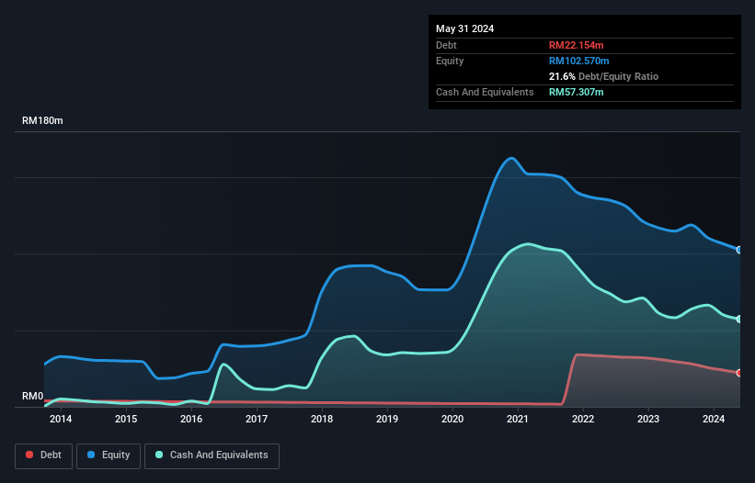Click the Debt row label in tooltip
This screenshot has height=483, width=755.
446,45
